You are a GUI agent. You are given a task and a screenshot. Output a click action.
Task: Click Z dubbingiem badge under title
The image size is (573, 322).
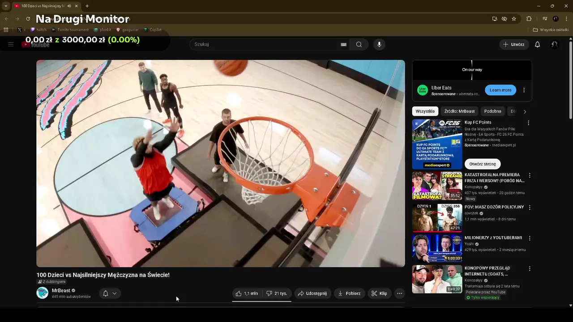[x=52, y=282]
